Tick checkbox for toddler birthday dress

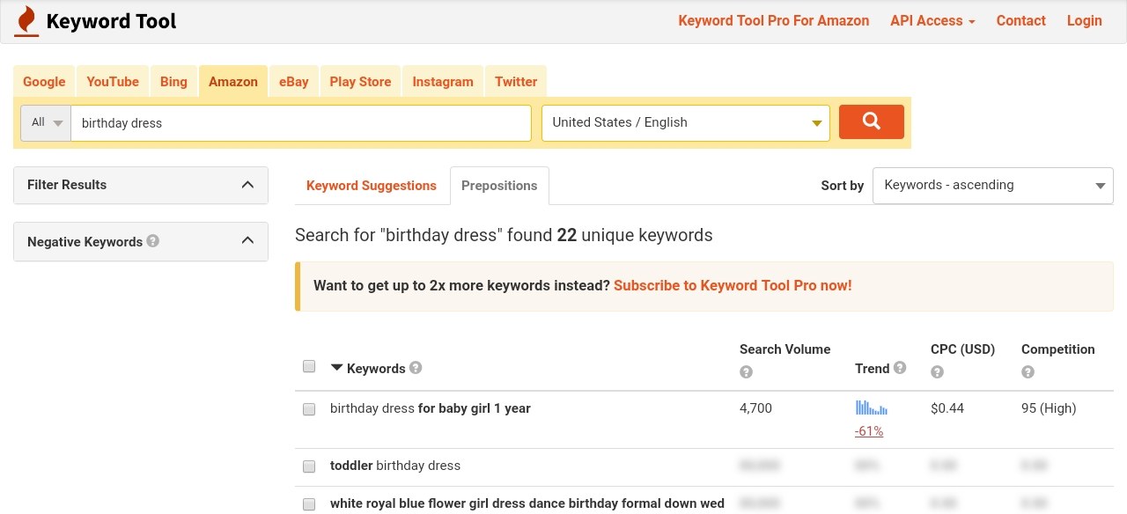coord(309,466)
